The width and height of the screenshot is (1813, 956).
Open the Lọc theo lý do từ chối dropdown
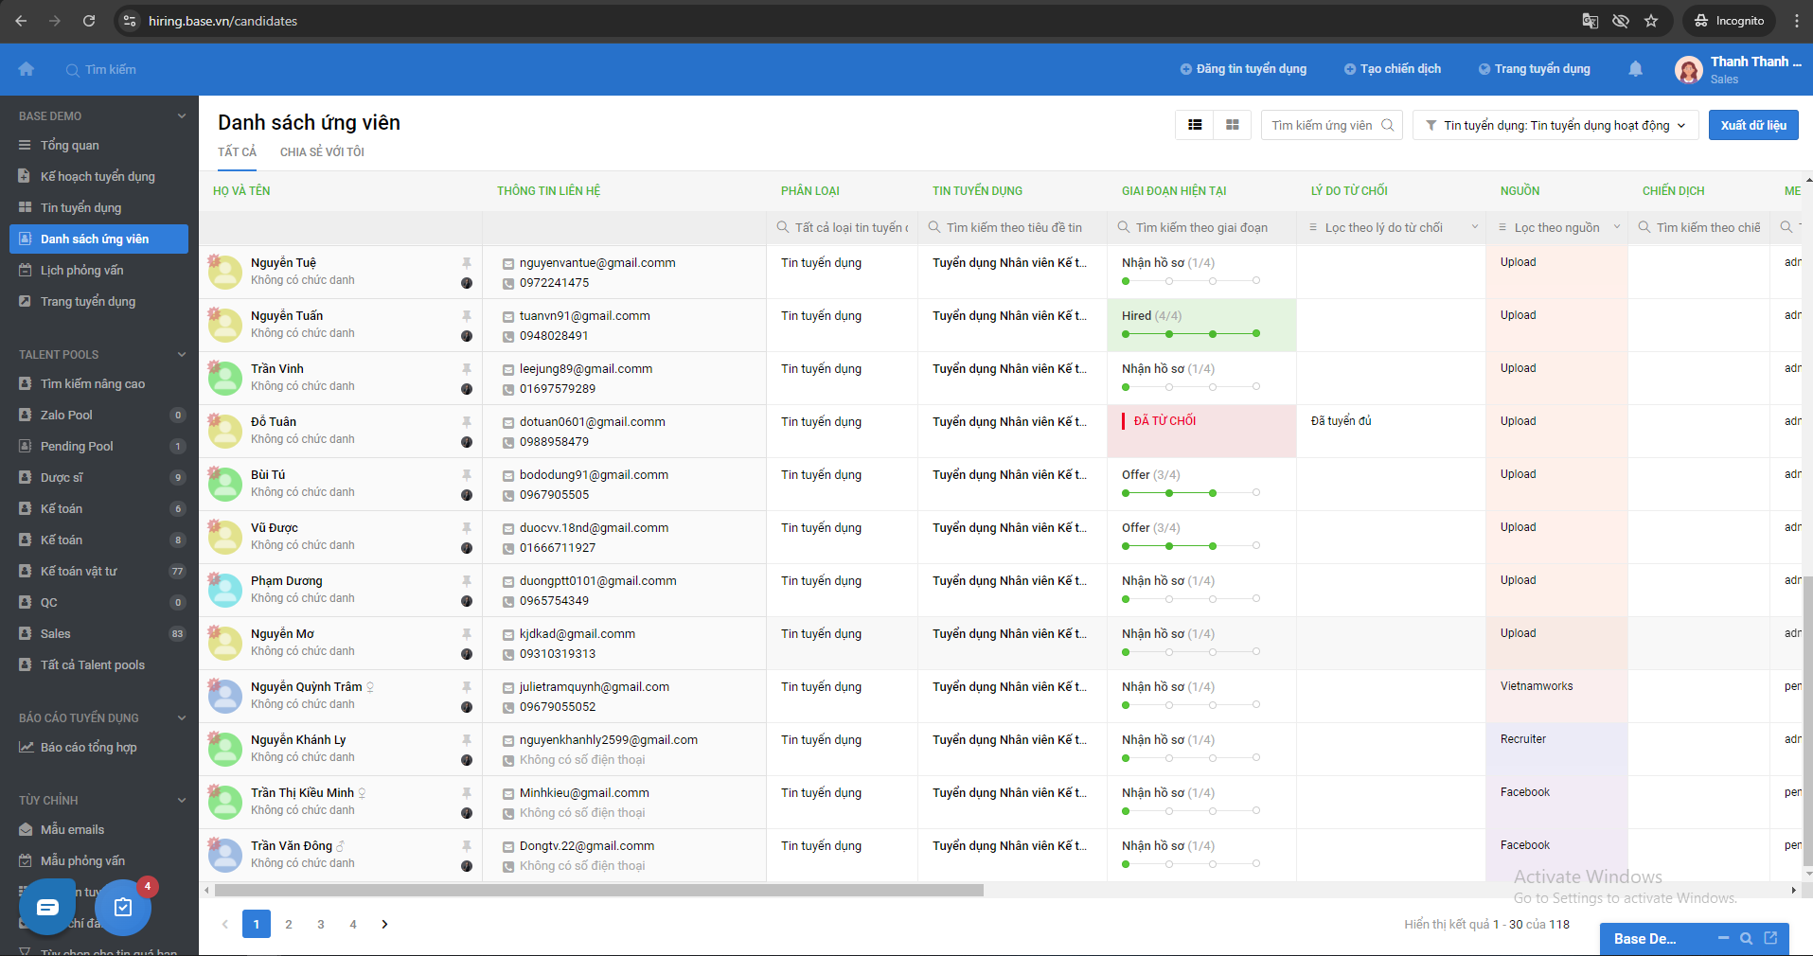click(1392, 227)
